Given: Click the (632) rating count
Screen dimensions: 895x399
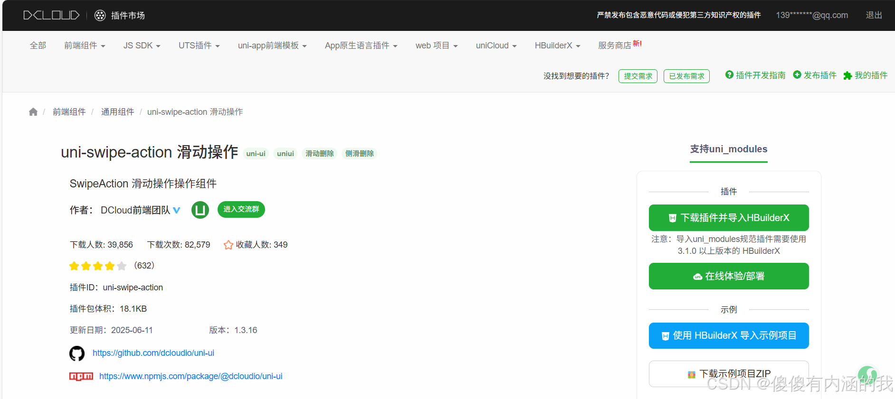Looking at the screenshot, I should [x=144, y=266].
